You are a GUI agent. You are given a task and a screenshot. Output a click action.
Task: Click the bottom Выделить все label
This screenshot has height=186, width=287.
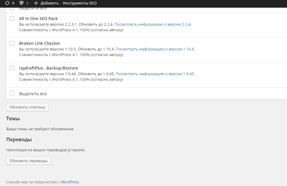click(33, 94)
